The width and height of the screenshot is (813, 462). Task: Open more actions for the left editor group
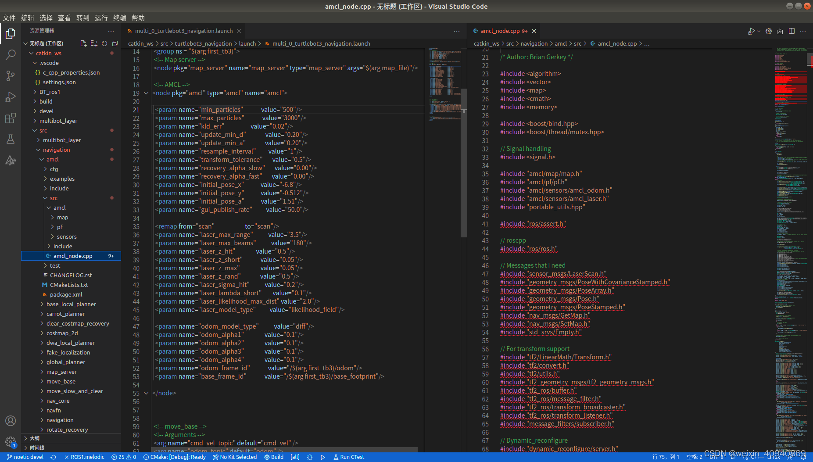pyautogui.click(x=457, y=31)
